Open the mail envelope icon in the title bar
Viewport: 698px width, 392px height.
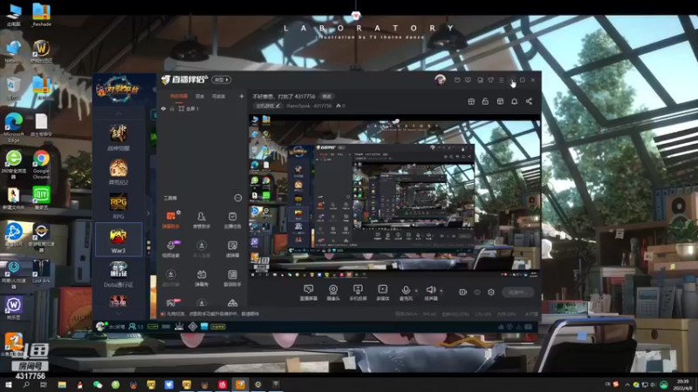457,80
